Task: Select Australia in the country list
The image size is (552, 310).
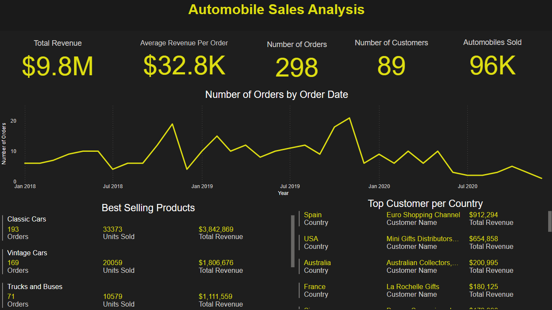Action: [317, 263]
